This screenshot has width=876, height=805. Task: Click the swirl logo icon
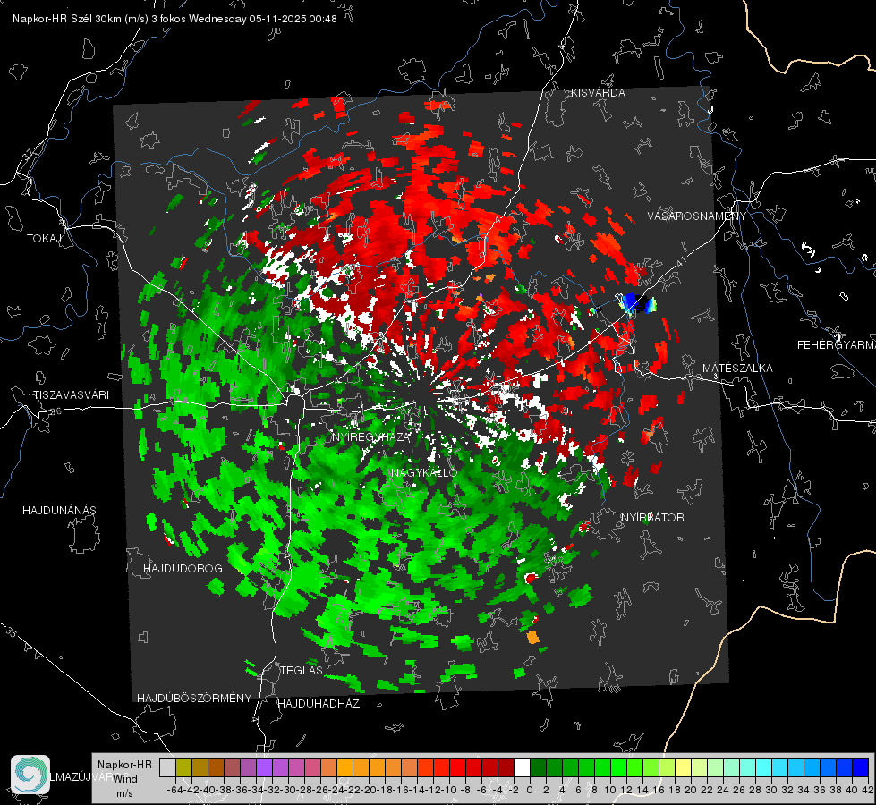30,775
